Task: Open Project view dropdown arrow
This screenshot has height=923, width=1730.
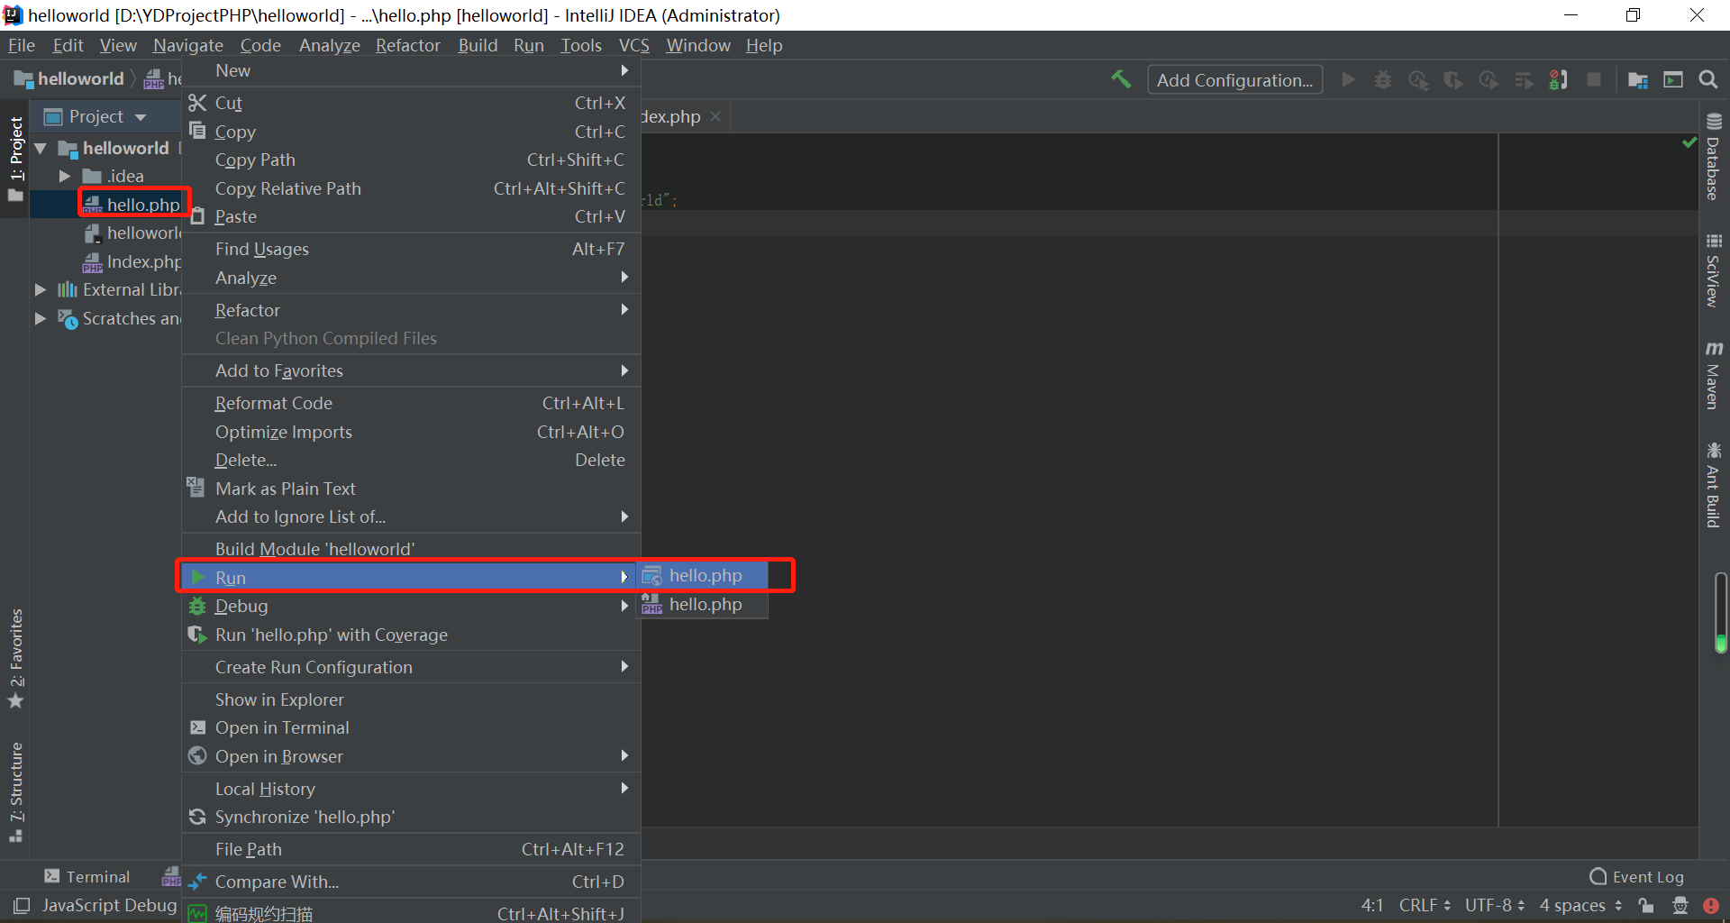Action: point(141,117)
